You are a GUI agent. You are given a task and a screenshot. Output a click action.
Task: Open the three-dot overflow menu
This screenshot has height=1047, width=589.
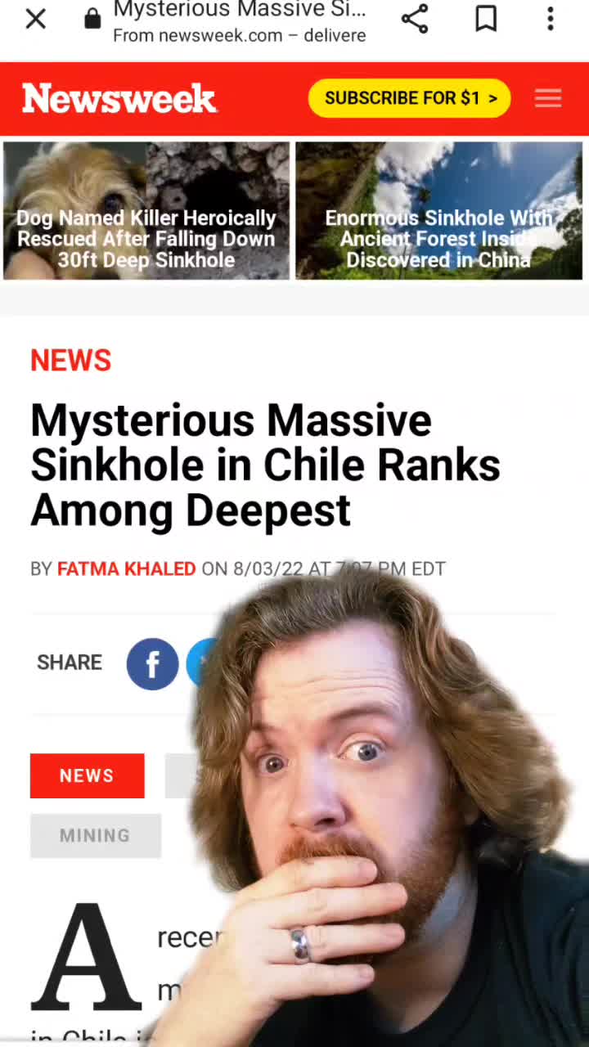[551, 19]
